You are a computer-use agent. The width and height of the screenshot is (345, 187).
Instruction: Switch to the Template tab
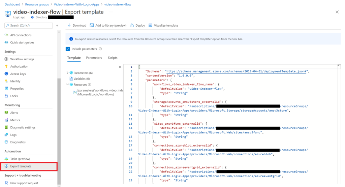click(x=74, y=58)
